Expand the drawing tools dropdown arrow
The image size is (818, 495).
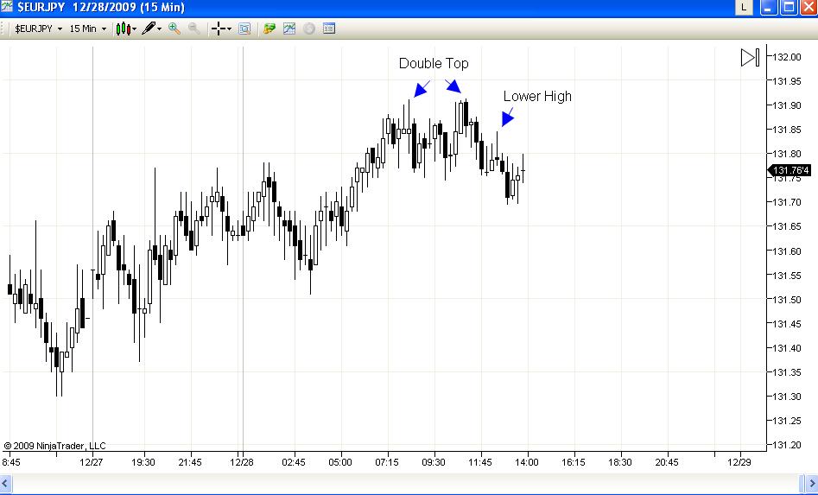point(159,29)
